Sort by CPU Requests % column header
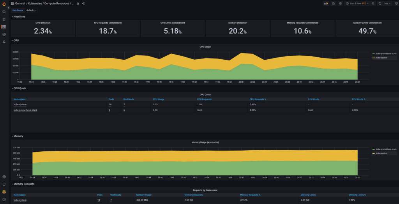The height and width of the screenshot is (204, 399). coord(258,99)
